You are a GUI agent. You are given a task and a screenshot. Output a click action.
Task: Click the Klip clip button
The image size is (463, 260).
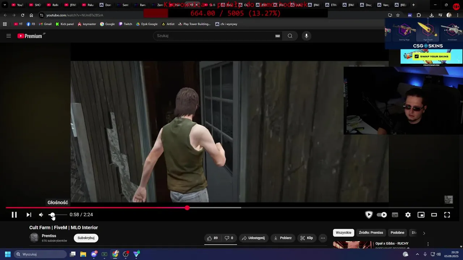pos(306,238)
